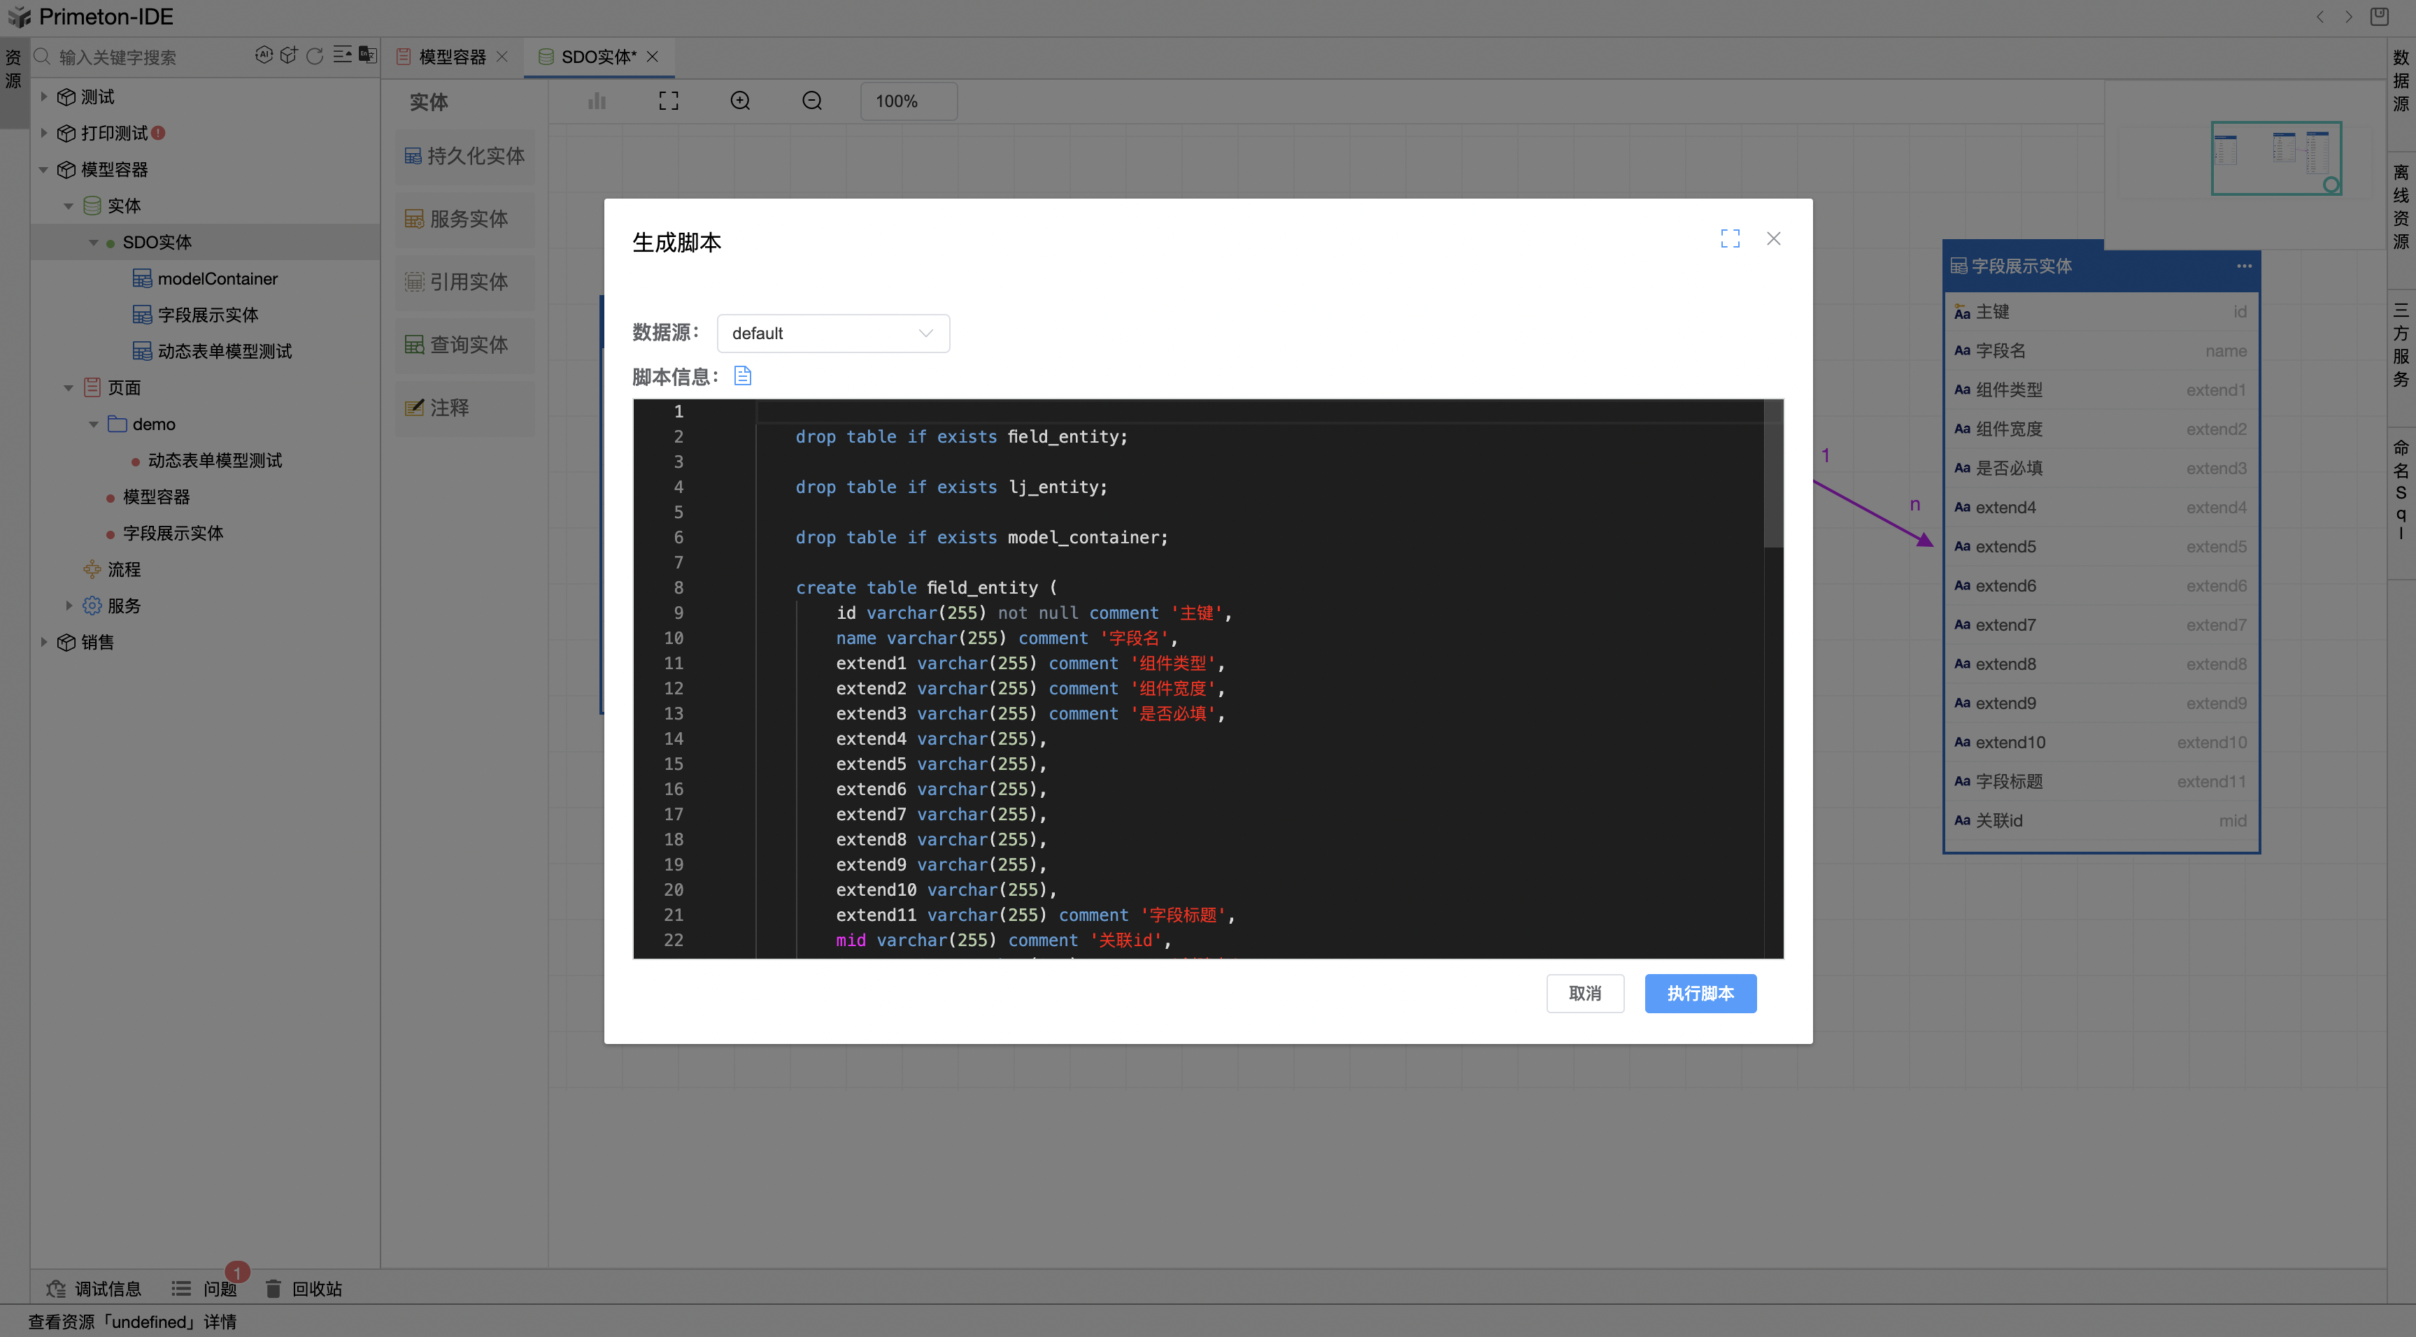Open the 数据源 default dropdown
This screenshot has height=1337, width=2416.
832,334
